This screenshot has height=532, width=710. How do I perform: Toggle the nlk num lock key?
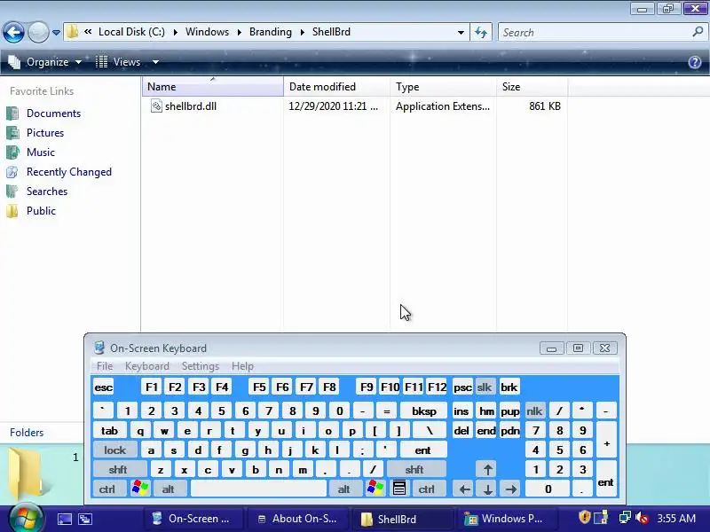(x=534, y=411)
